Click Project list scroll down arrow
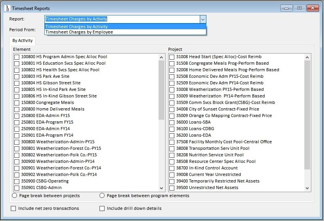 click(x=307, y=188)
